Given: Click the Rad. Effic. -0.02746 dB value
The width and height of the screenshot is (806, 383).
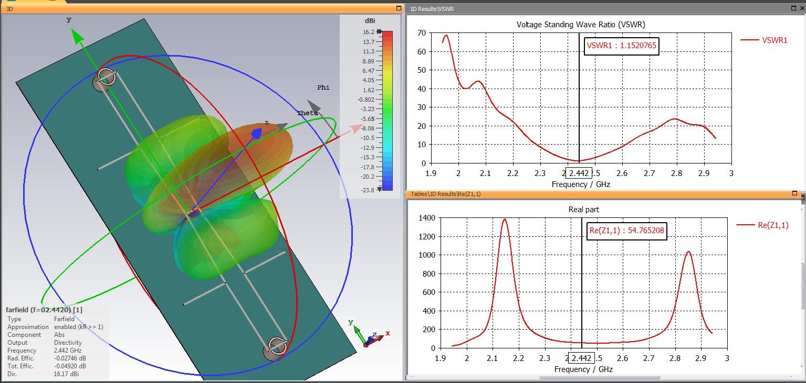Looking at the screenshot, I should click(70, 358).
